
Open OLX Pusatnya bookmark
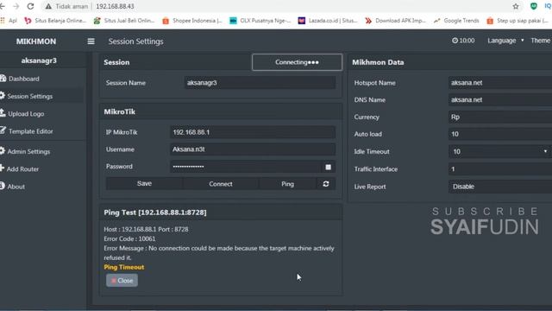(x=260, y=21)
